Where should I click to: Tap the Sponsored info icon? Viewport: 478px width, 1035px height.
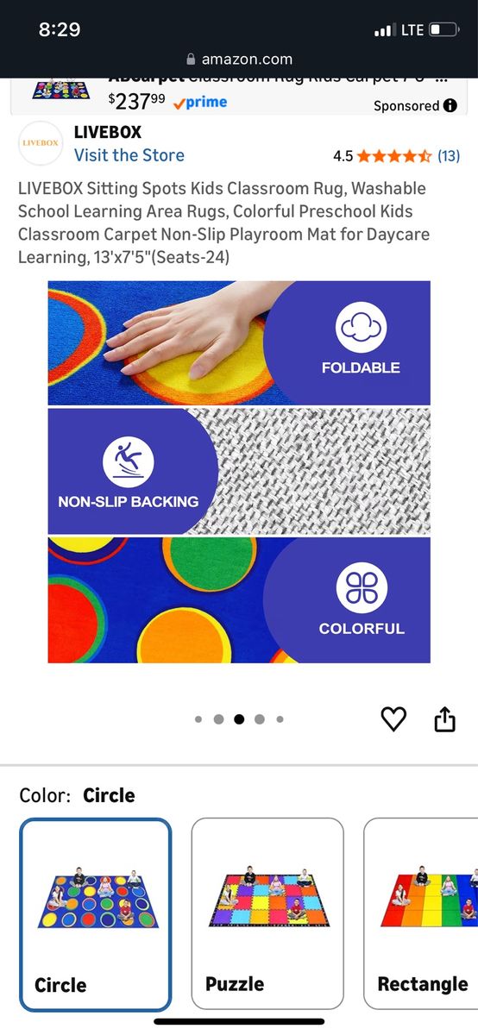point(450,105)
